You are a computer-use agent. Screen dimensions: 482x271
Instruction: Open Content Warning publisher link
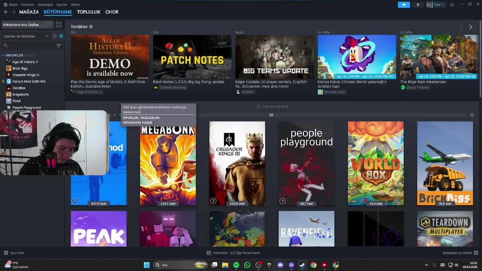point(172,88)
